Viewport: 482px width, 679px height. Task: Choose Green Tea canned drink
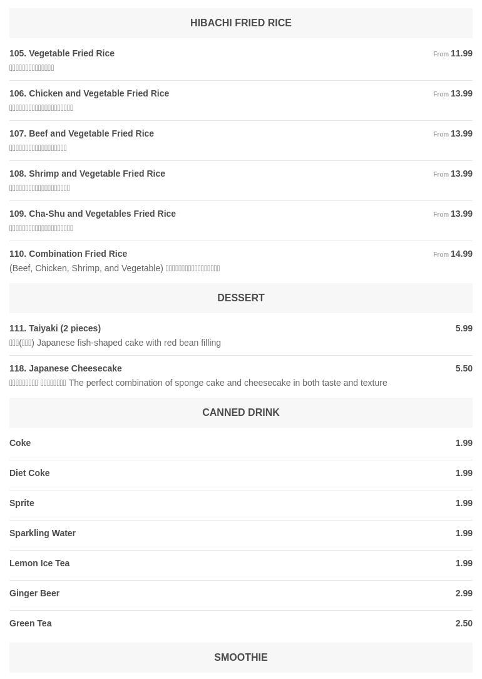tap(240, 624)
